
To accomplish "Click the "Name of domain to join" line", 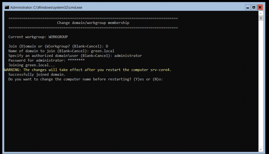I will pyautogui.click(x=61, y=51).
